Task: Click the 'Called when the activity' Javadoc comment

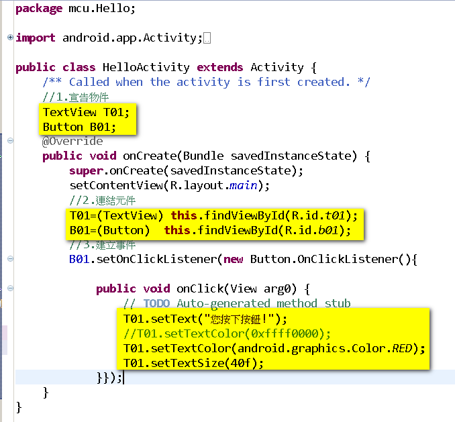Action: coord(206,82)
